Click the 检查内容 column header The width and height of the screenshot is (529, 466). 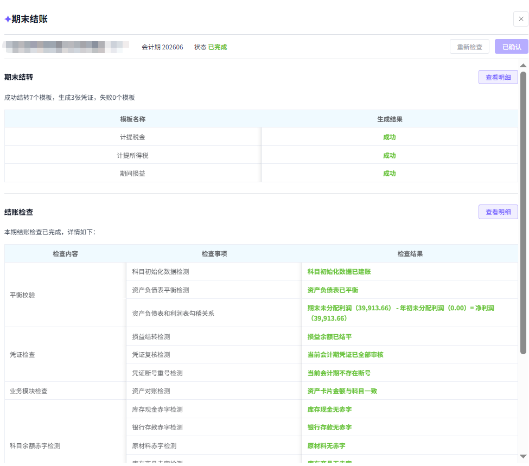[65, 254]
